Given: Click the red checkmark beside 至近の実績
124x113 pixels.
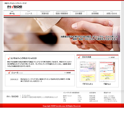Looking at the screenshot, I should 79,57.
